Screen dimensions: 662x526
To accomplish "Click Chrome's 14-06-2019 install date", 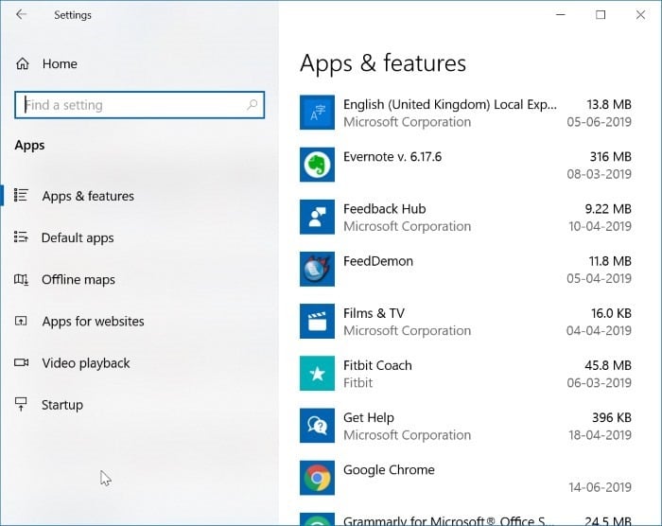I will pyautogui.click(x=600, y=487).
